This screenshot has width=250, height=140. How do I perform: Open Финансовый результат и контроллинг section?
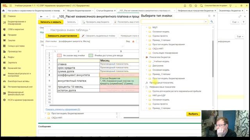[x=19, y=75]
